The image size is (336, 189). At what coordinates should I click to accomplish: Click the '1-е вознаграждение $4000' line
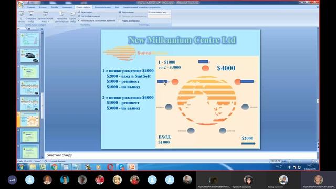tap(128, 71)
